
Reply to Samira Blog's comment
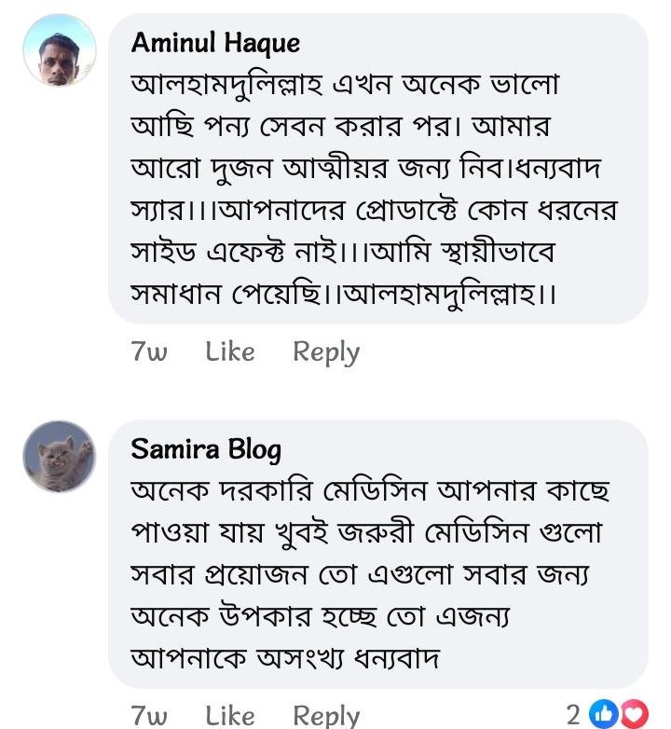point(325,715)
